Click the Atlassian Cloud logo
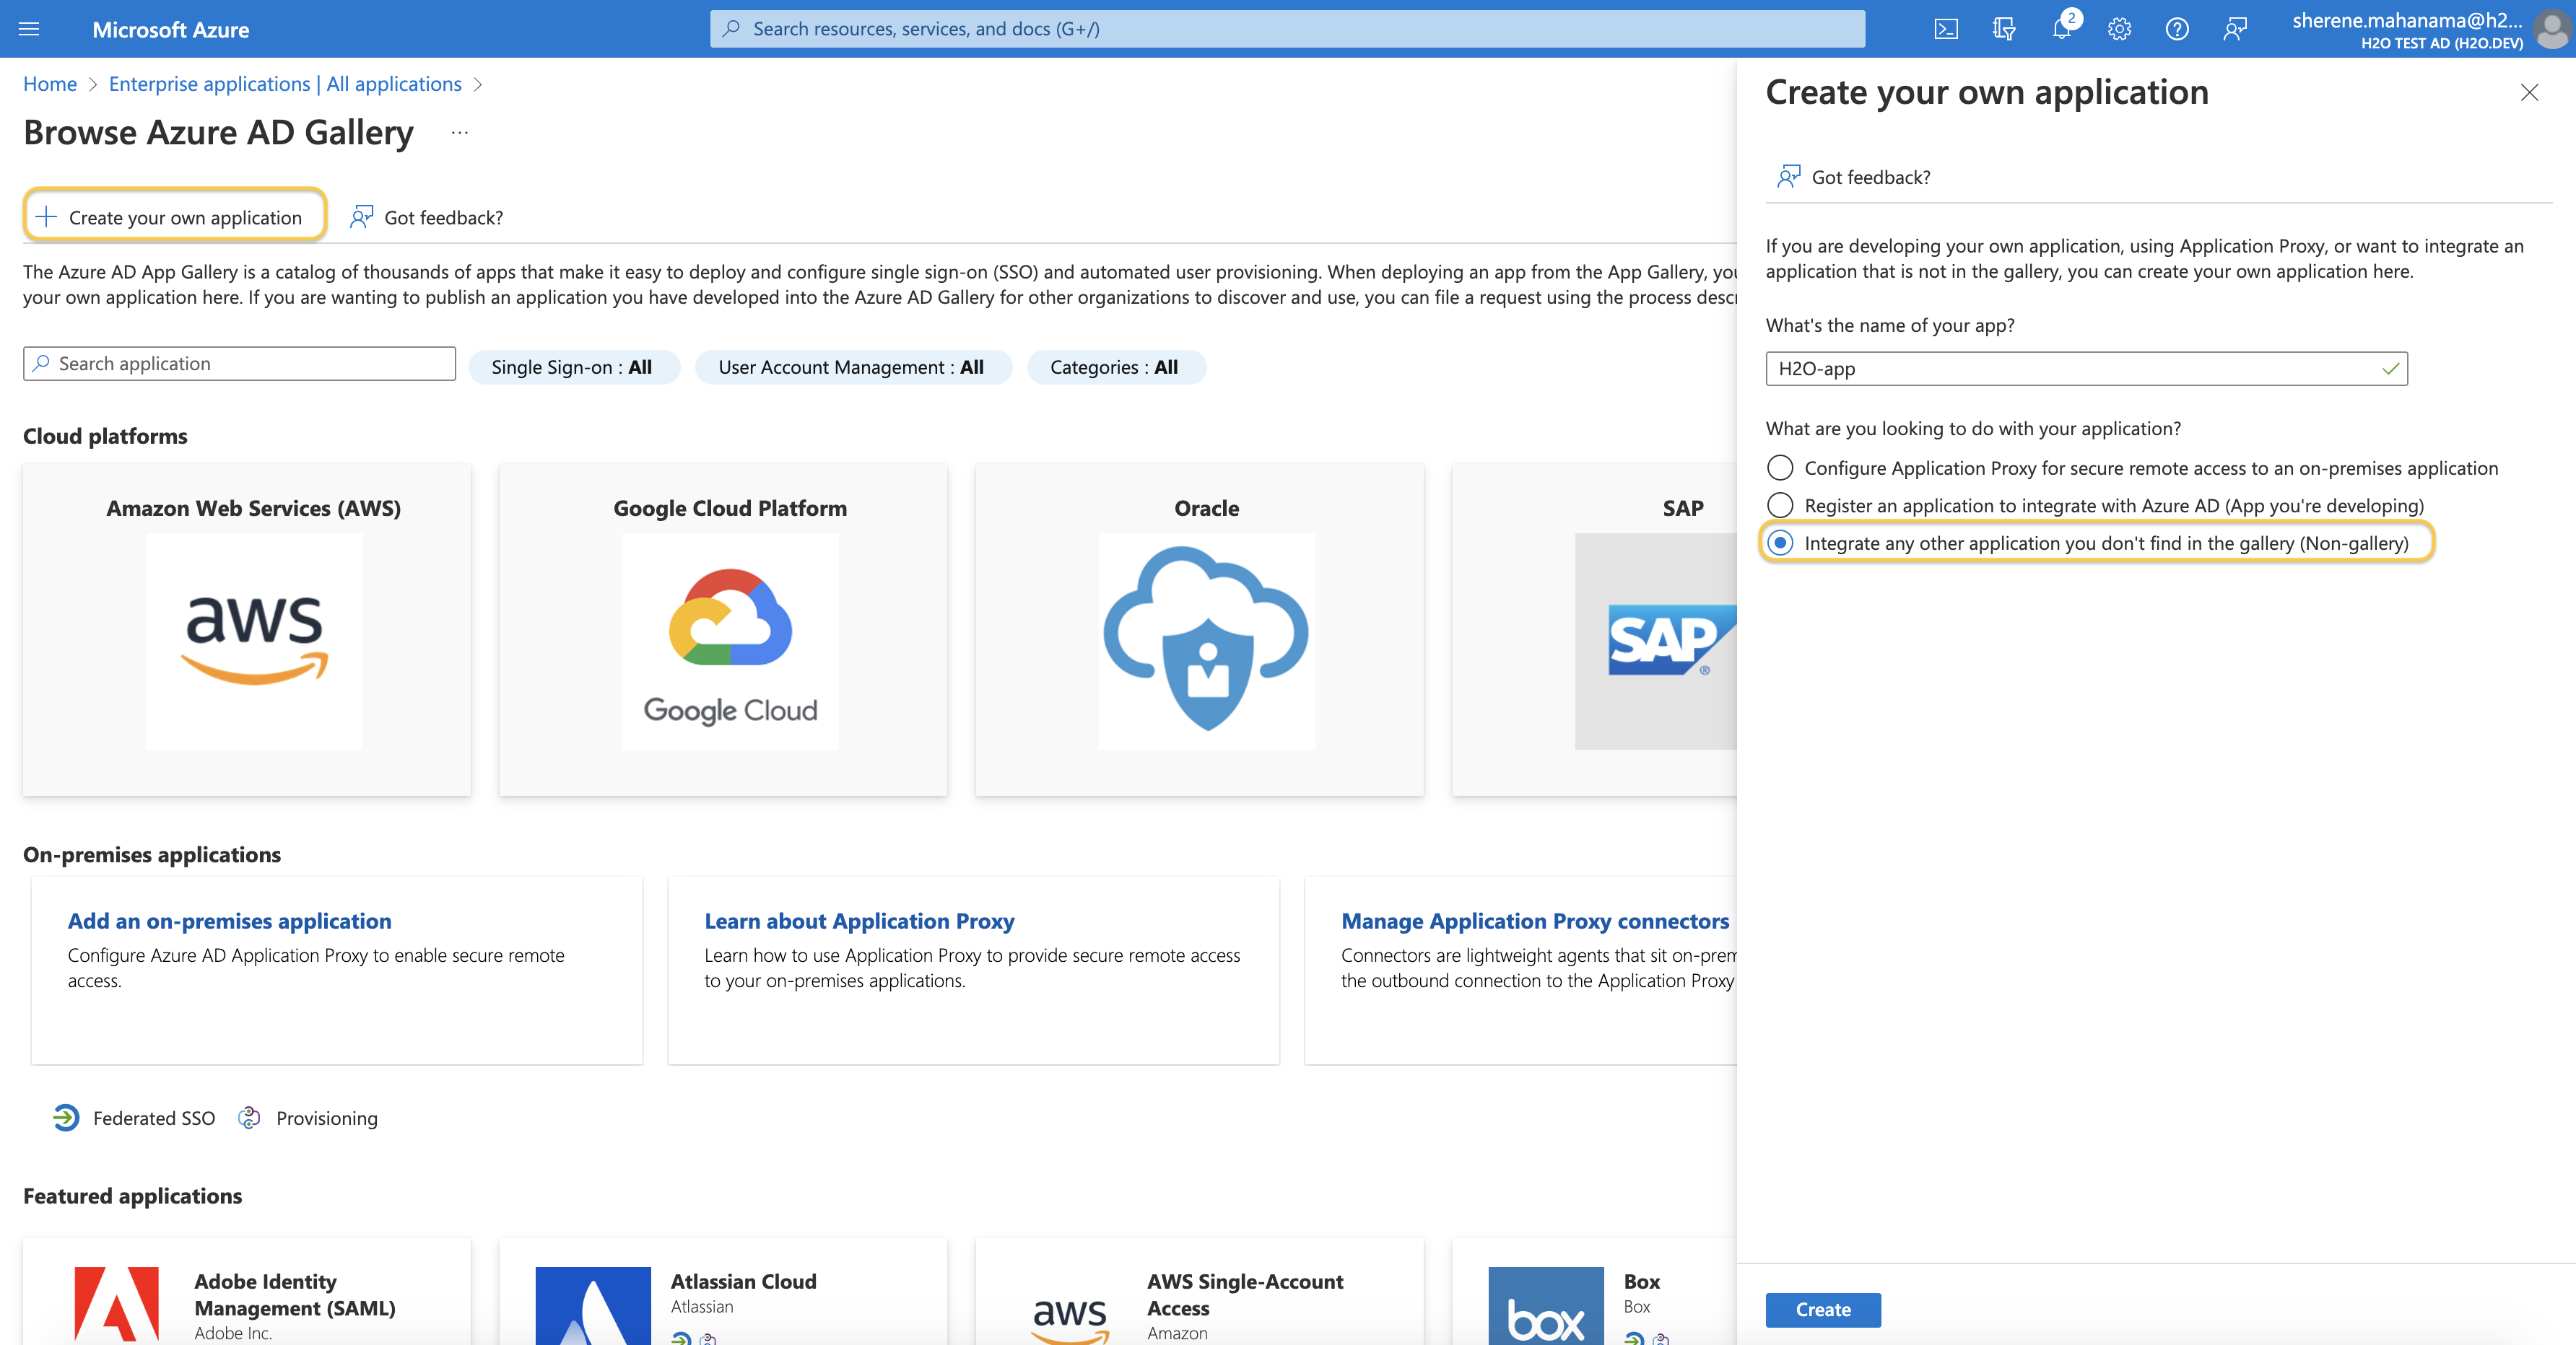 pos(593,1305)
